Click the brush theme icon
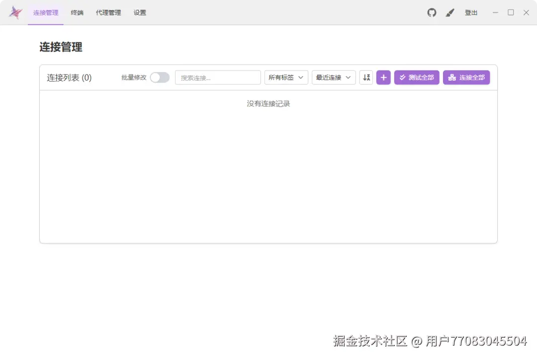Image resolution: width=537 pixels, height=358 pixels. coord(449,12)
